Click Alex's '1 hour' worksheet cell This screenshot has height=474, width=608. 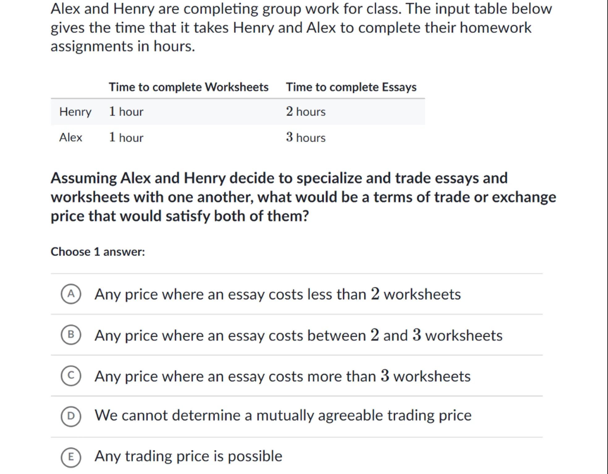coord(126,138)
